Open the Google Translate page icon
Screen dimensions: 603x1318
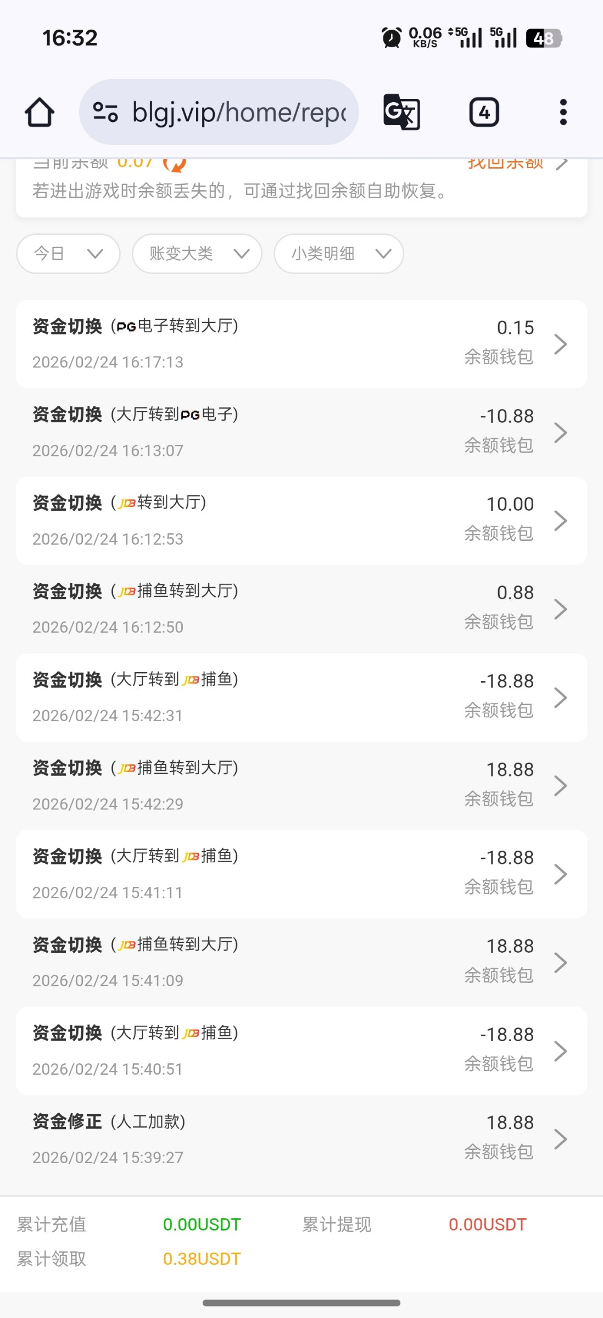[401, 113]
